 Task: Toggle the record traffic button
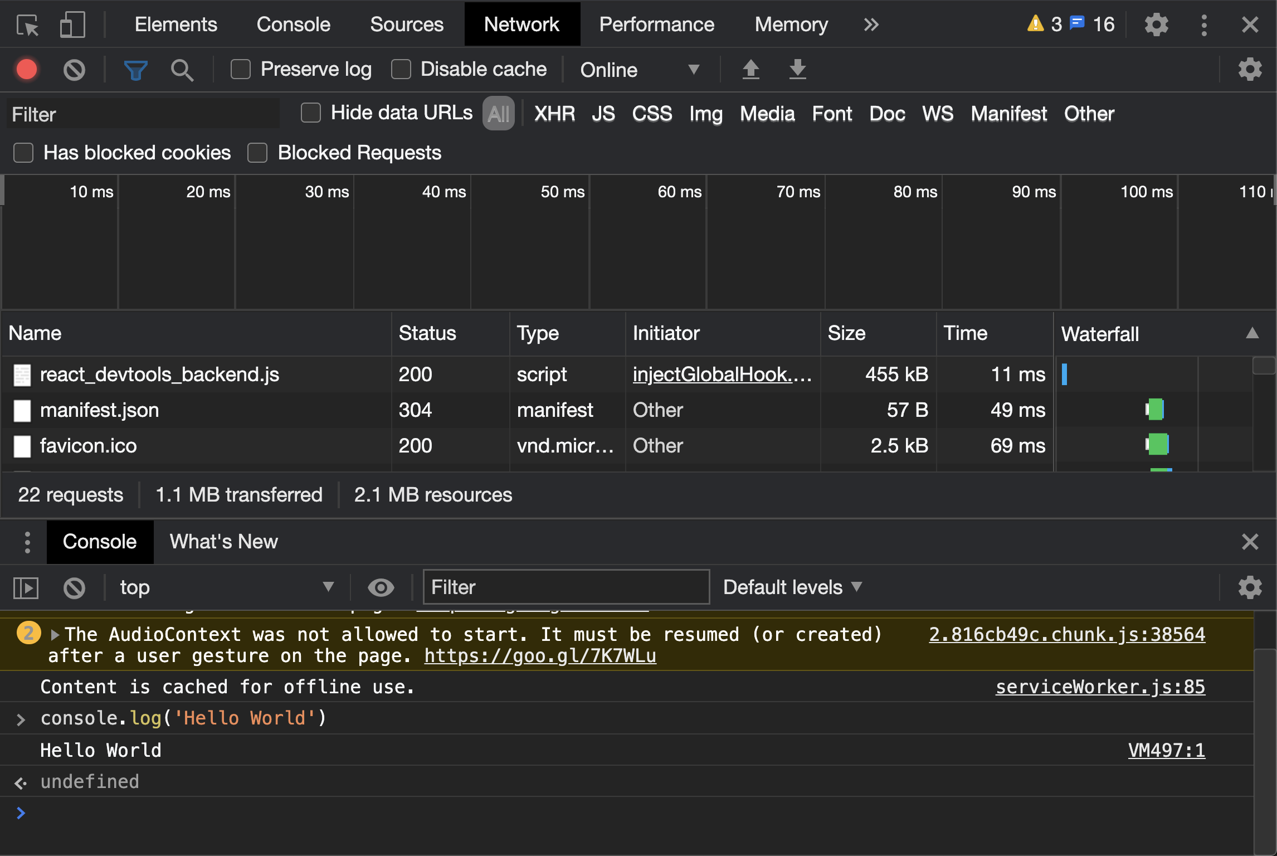point(27,68)
